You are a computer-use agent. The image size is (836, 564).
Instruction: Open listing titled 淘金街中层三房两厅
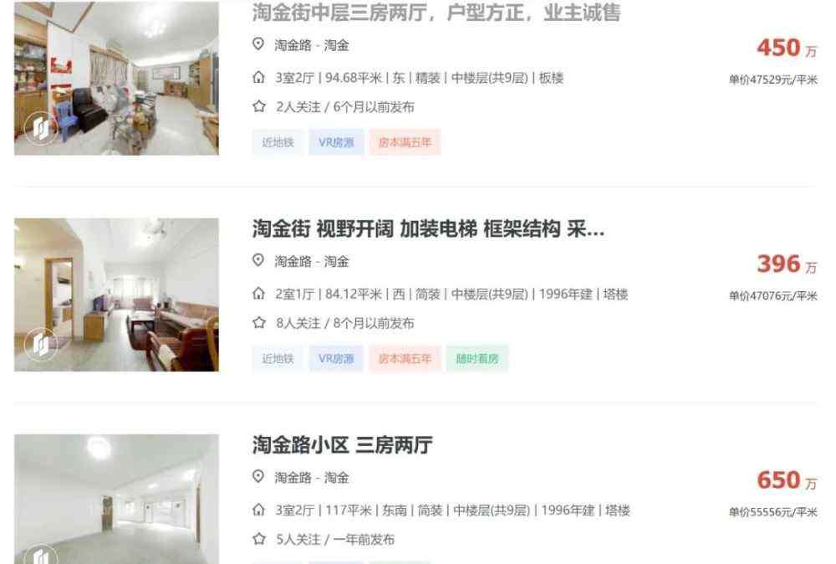pyautogui.click(x=436, y=13)
